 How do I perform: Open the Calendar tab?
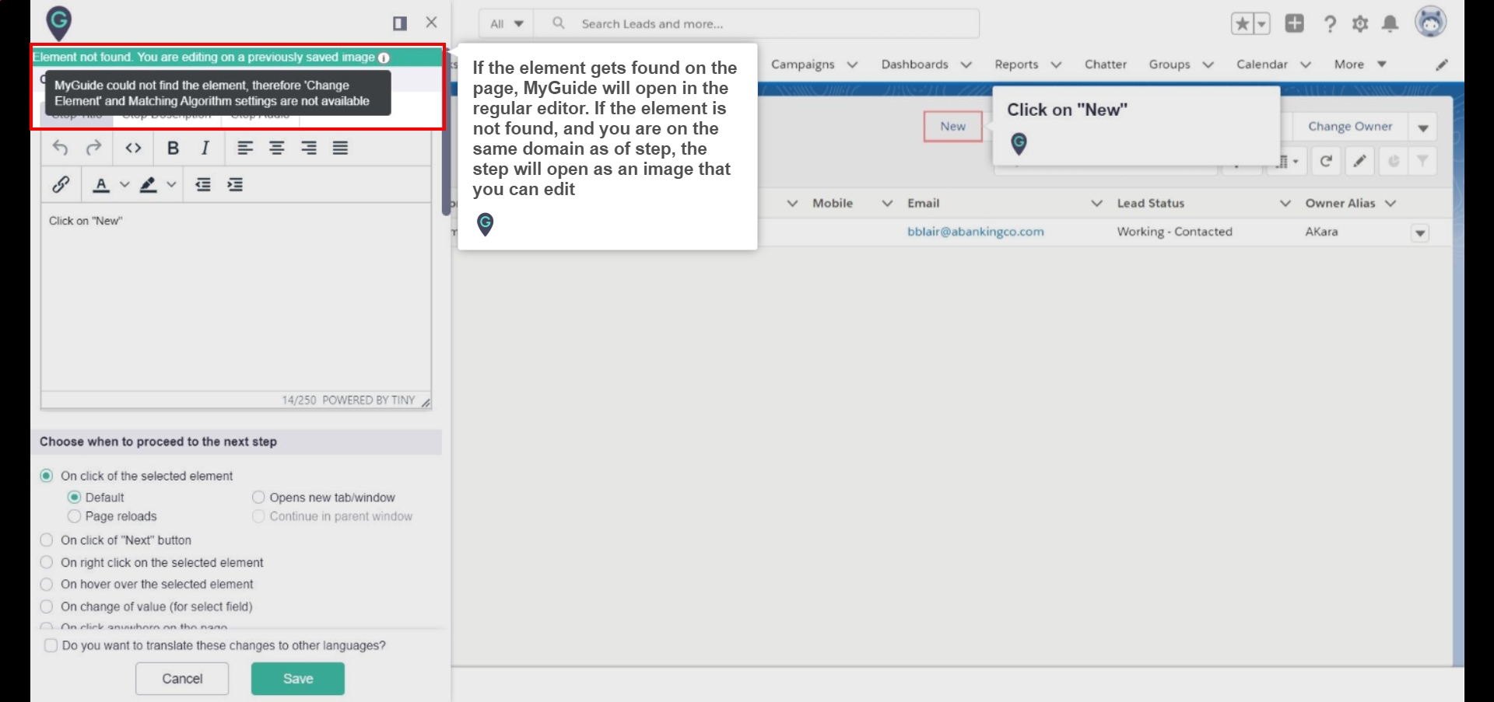[1262, 65]
